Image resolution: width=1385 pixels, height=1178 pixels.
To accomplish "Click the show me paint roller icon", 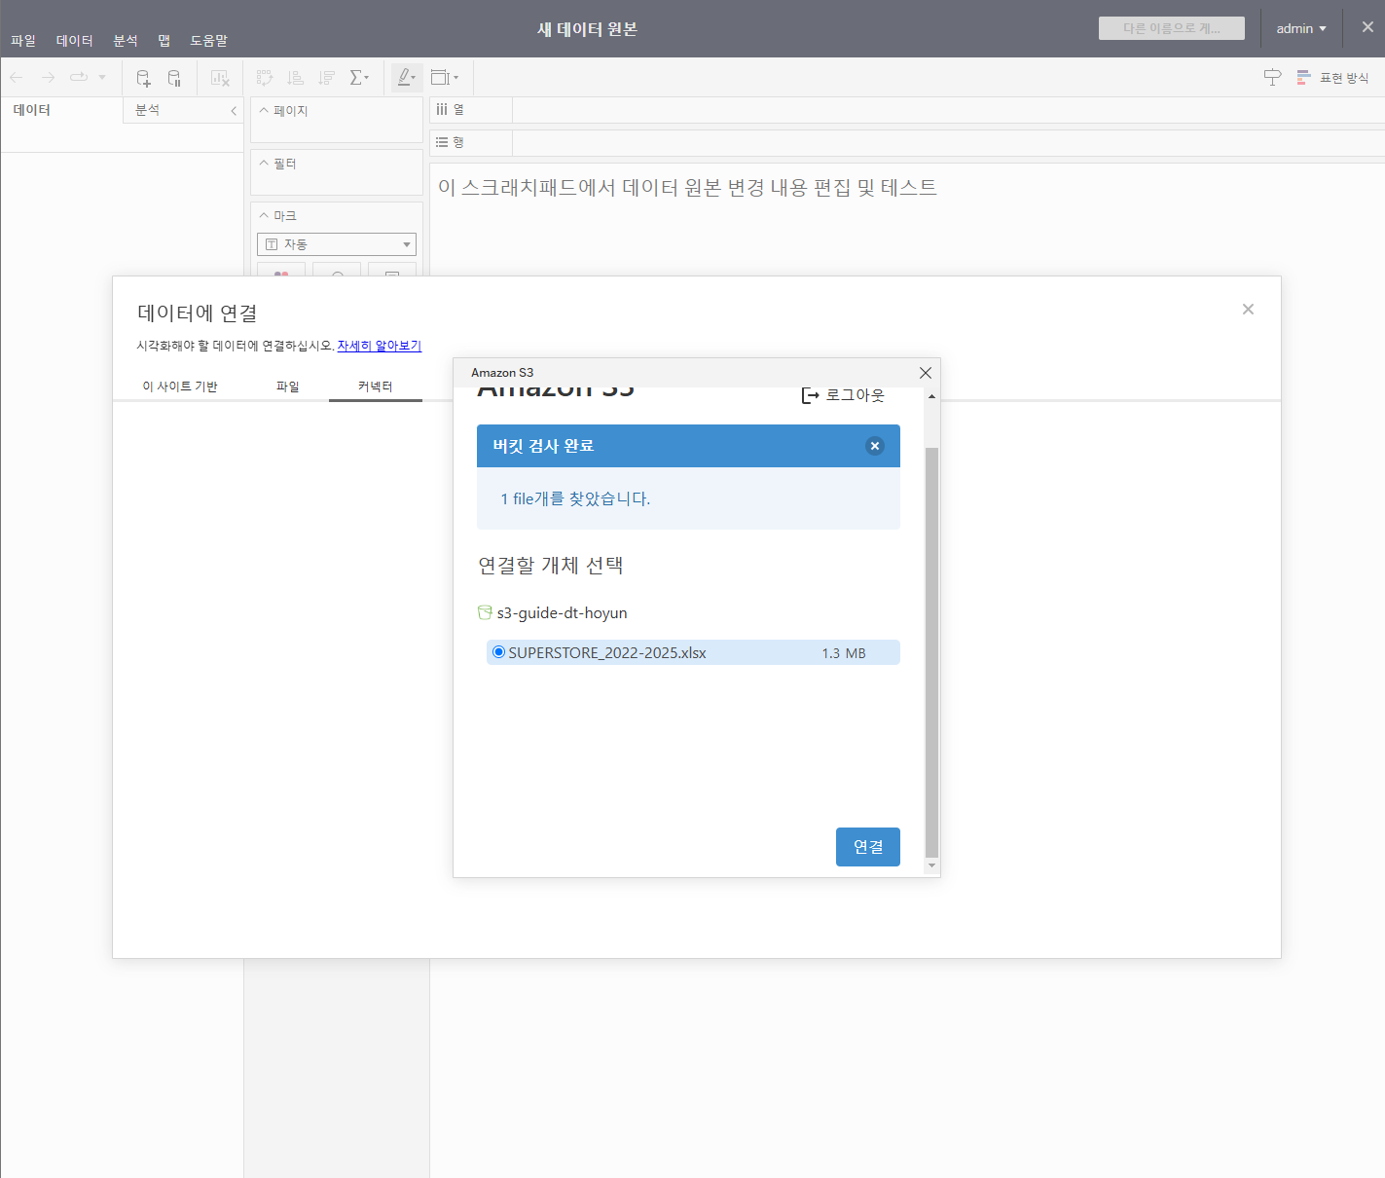I will (x=1272, y=78).
